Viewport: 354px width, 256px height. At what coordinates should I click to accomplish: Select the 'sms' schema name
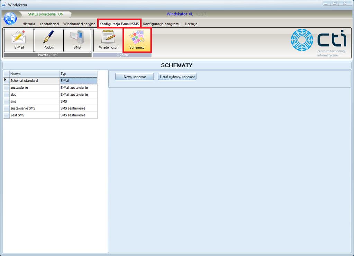(35, 101)
